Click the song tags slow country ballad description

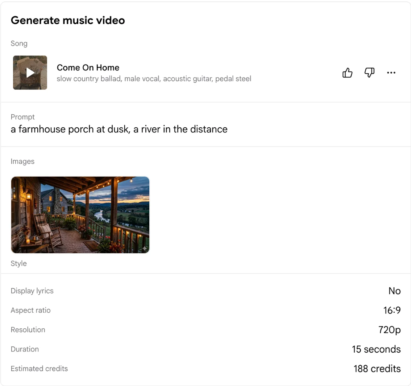tap(154, 79)
